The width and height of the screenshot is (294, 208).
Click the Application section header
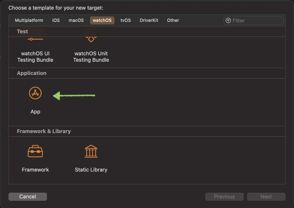32,73
